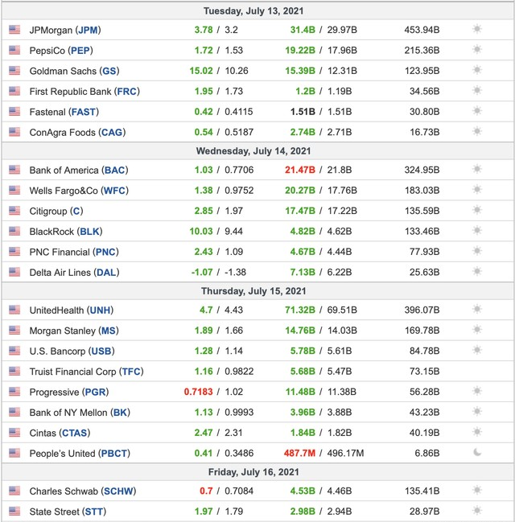Select BlackRock EPS value 10.03
This screenshot has width=515, height=522.
(x=201, y=232)
